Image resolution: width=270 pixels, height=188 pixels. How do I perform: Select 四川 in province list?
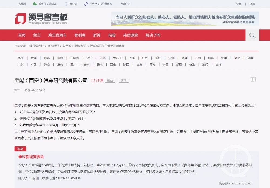click(73, 65)
